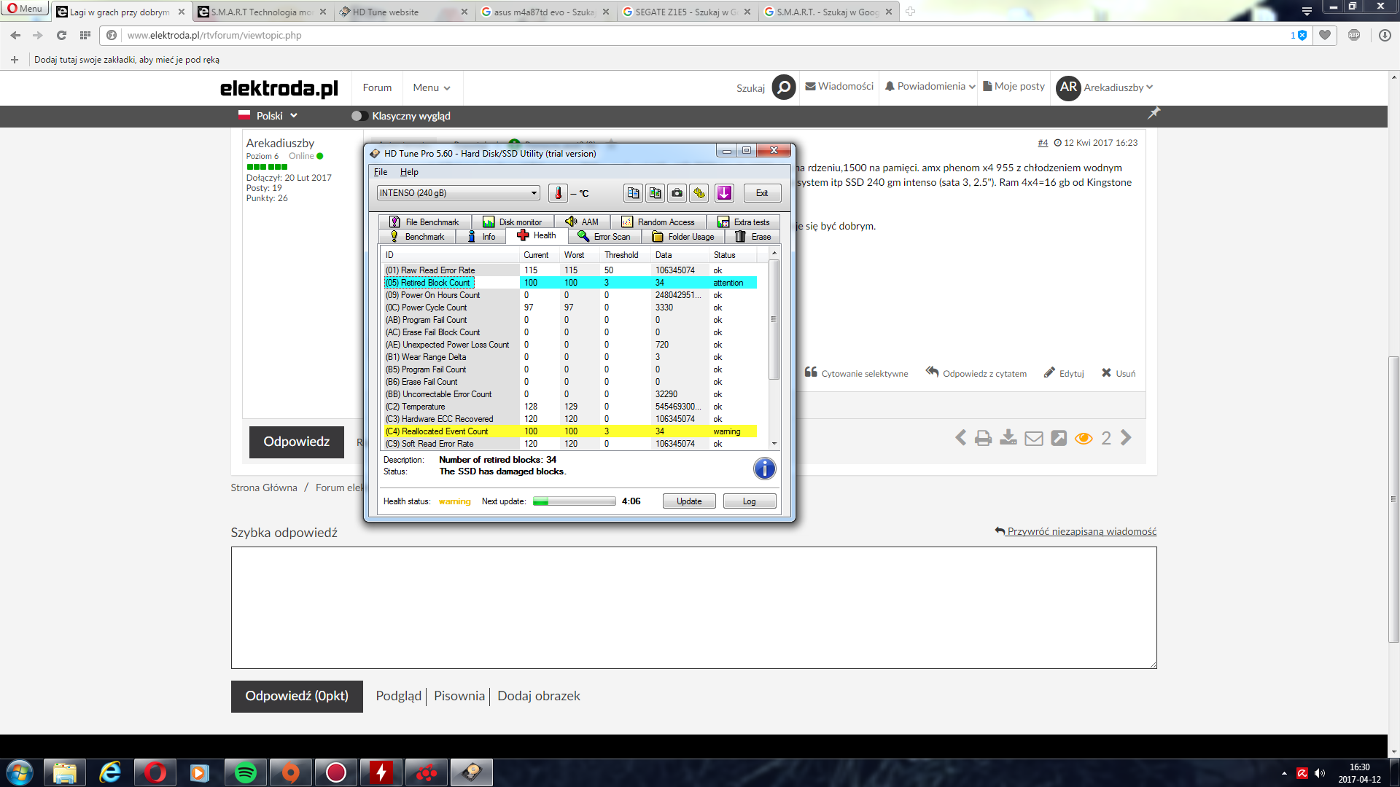Click the pin icon on the dark bar
This screenshot has width=1400, height=787.
pyautogui.click(x=1154, y=113)
